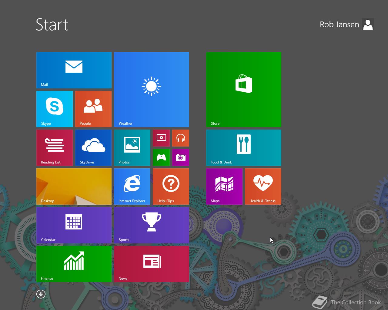Screen dimensions: 388x310
Task: Open the small Games controller tile
Action: 161,157
